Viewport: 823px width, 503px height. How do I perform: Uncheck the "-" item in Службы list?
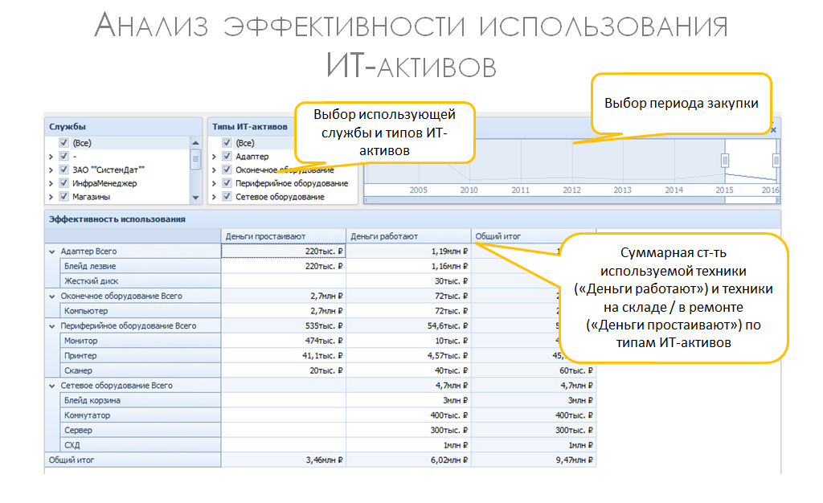click(63, 157)
